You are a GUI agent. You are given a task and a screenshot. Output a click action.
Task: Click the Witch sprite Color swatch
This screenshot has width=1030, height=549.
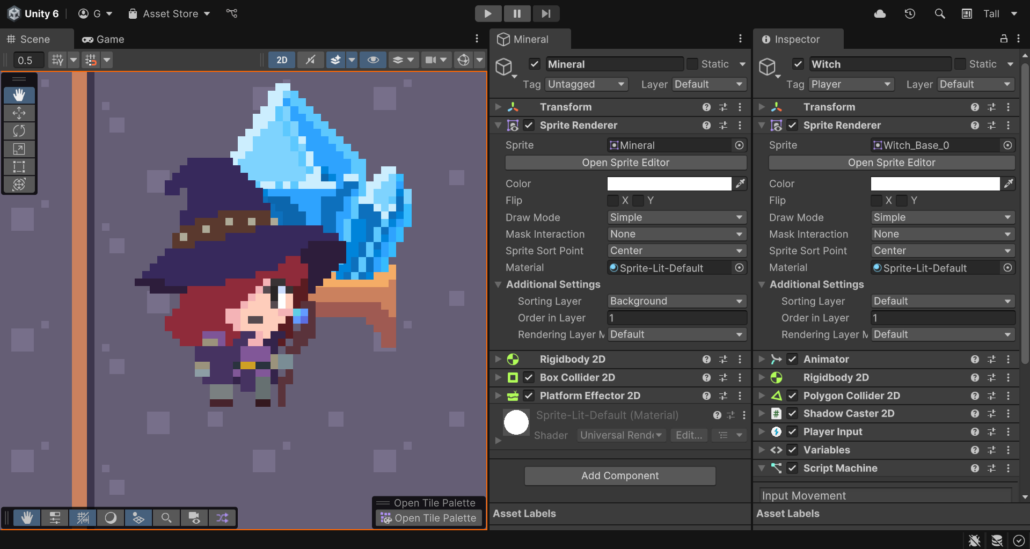[x=934, y=184]
